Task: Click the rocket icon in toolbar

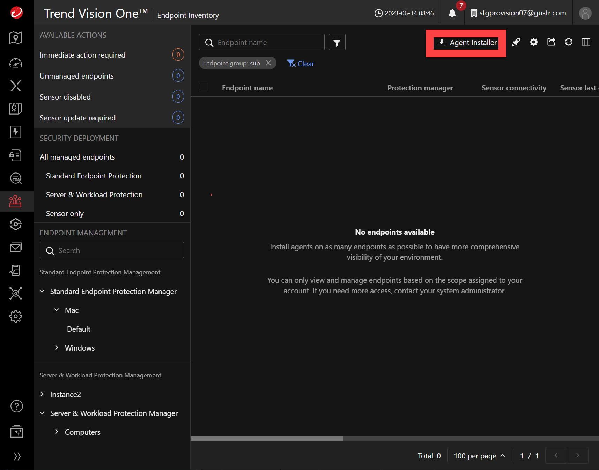Action: 516,42
